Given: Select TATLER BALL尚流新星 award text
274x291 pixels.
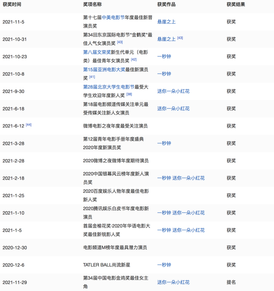Looking at the screenshot, I should click(106, 265).
